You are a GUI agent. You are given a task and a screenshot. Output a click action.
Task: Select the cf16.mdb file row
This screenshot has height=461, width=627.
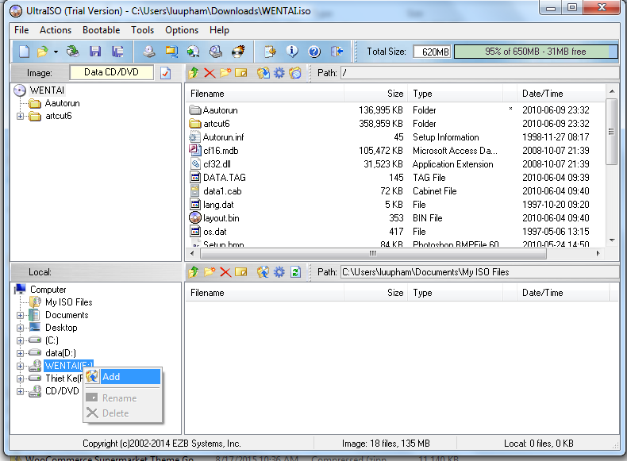click(395, 151)
